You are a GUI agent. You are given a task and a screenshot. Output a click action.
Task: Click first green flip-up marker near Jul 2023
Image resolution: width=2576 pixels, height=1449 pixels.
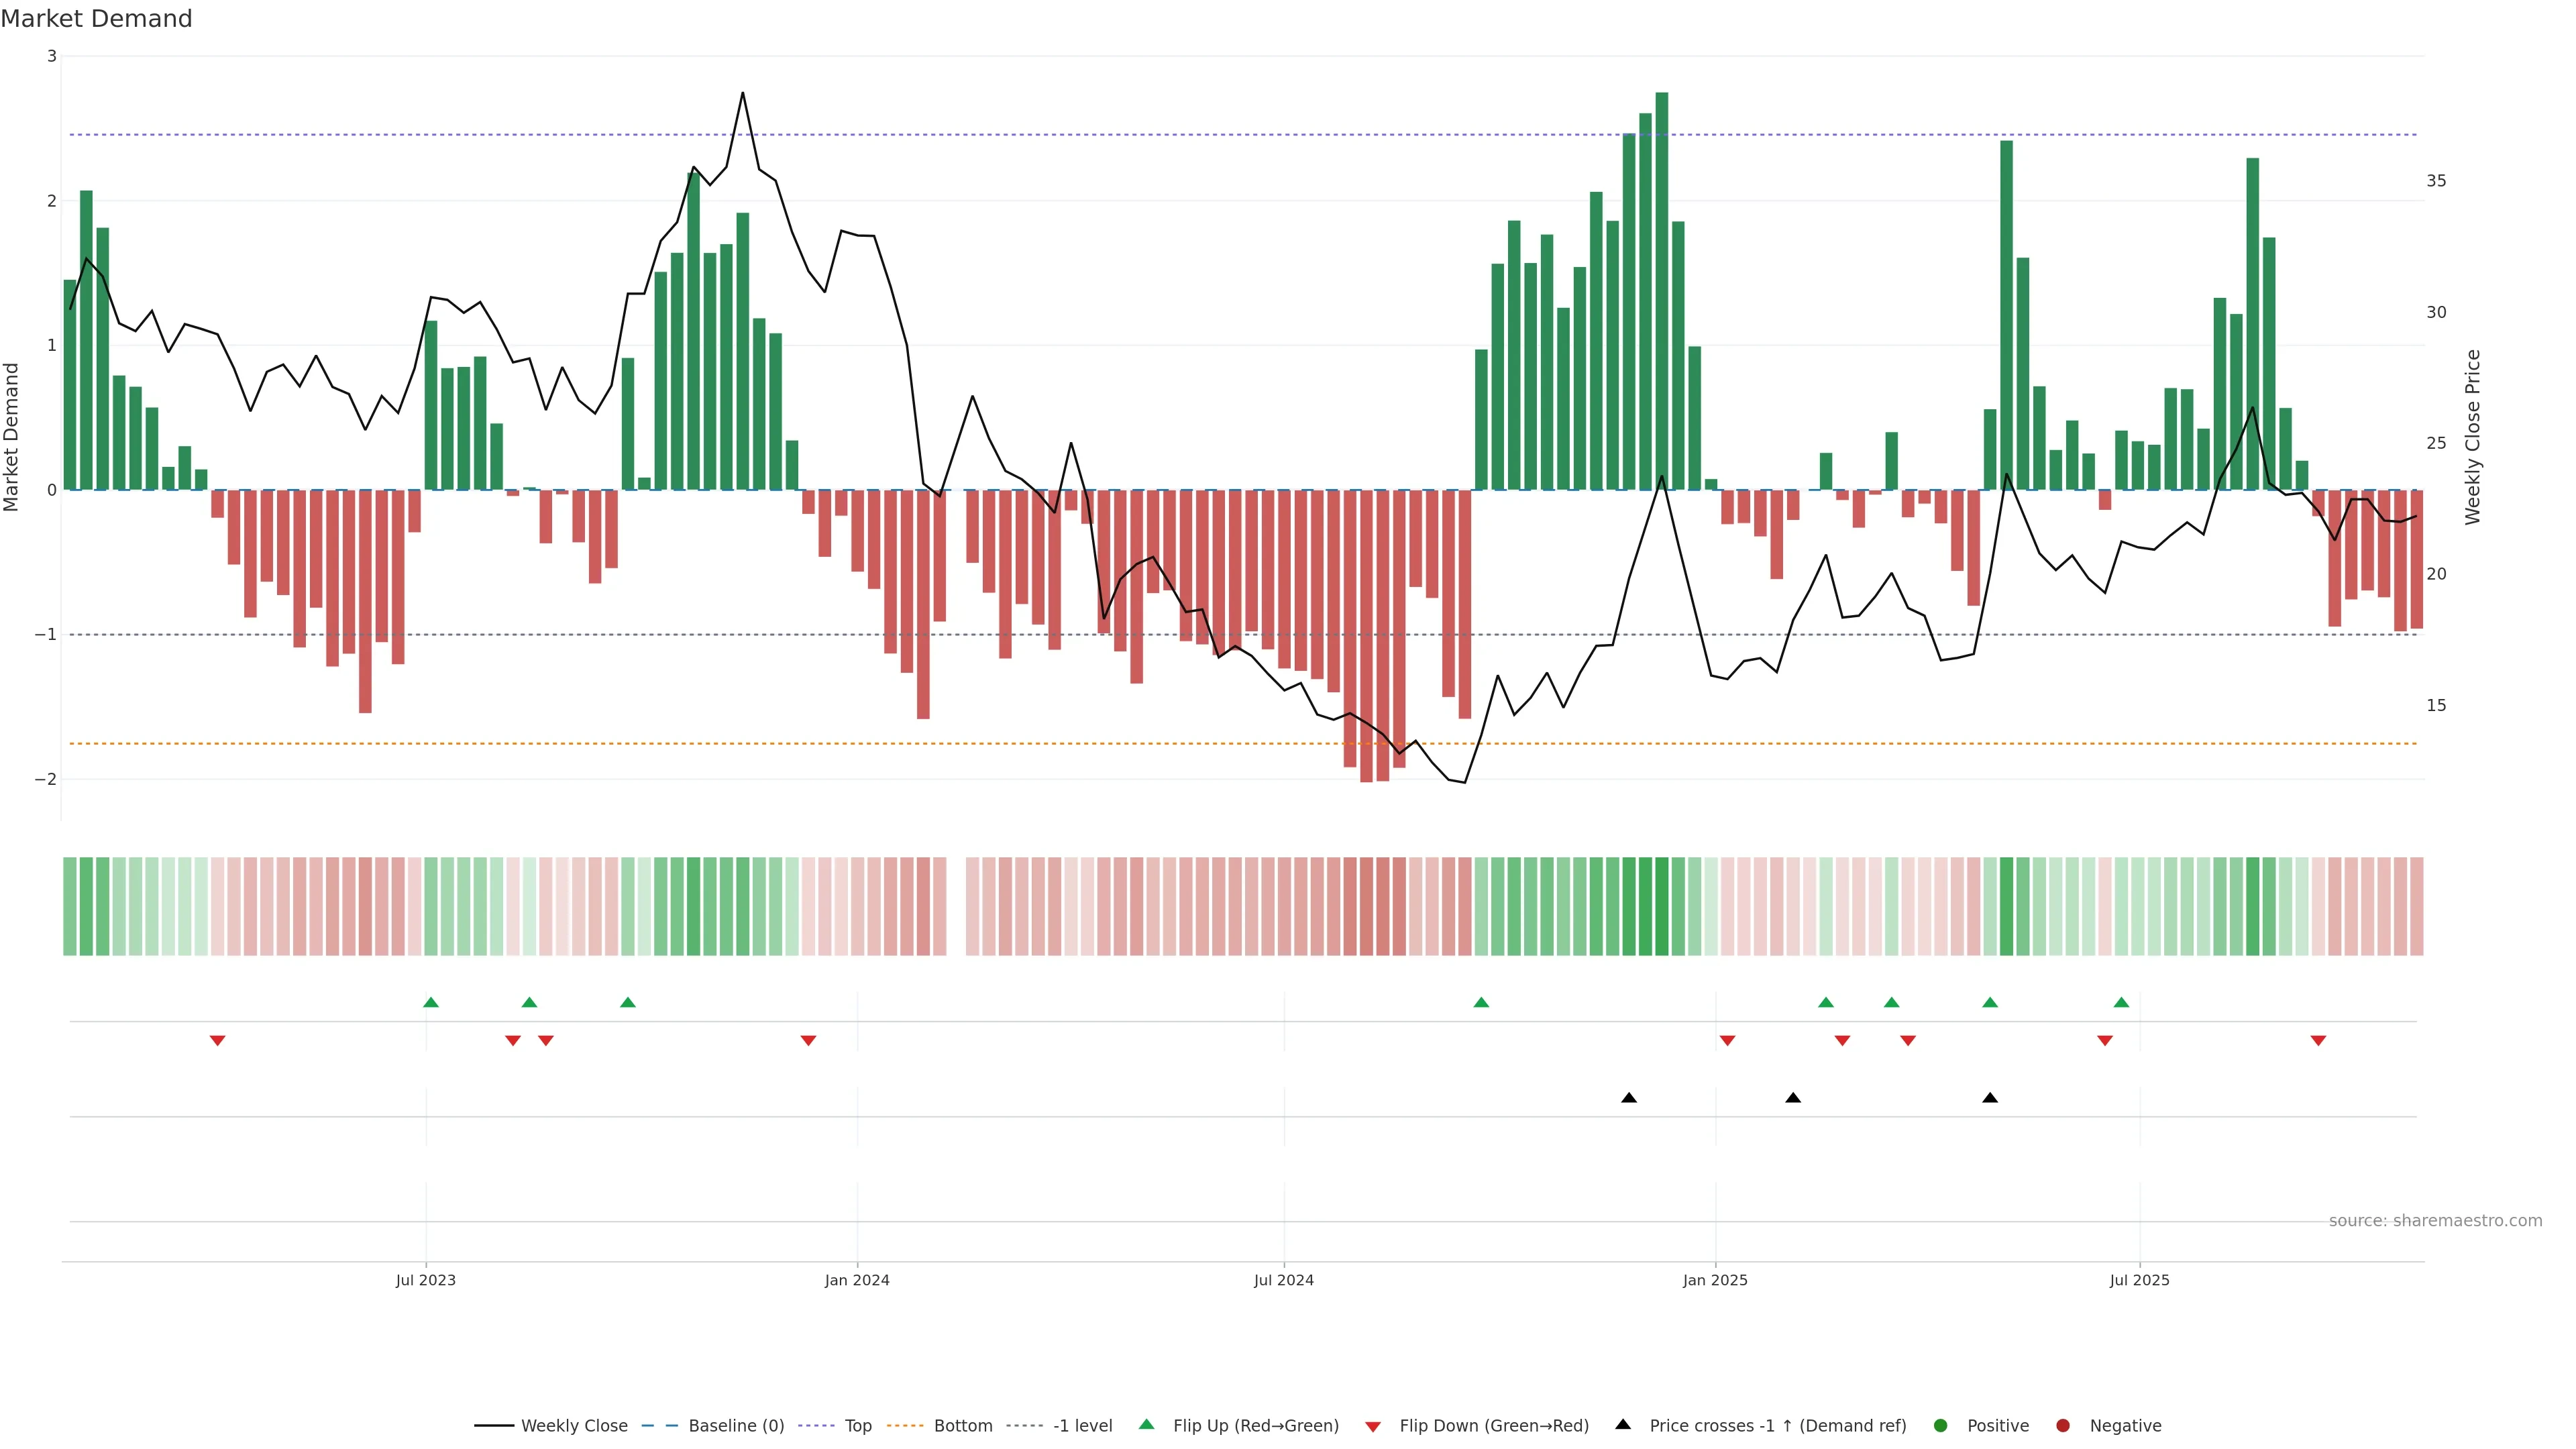click(431, 1002)
